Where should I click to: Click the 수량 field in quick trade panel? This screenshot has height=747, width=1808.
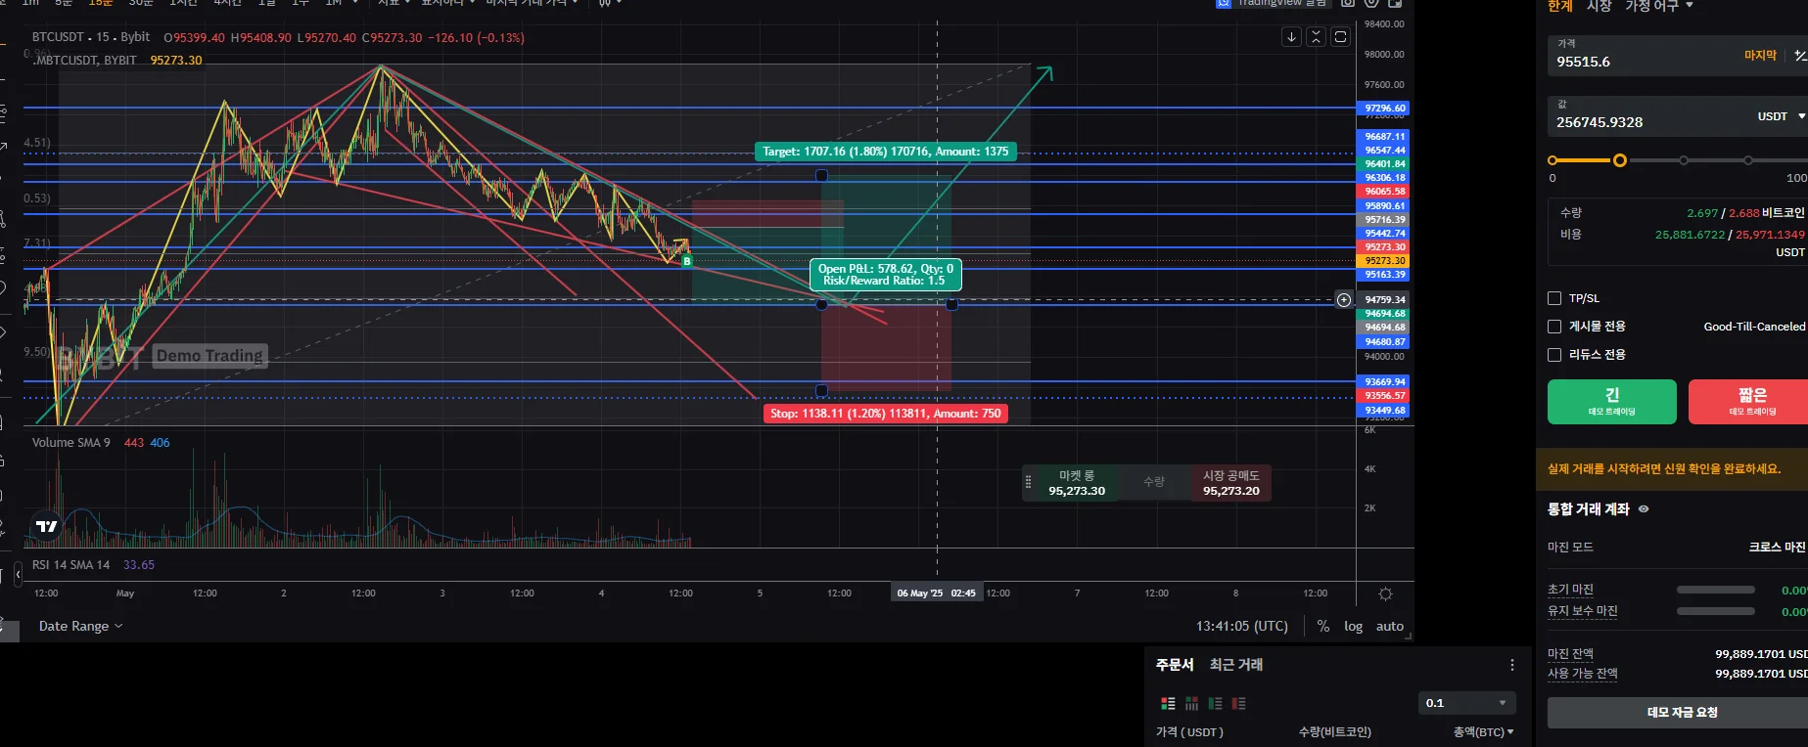(x=1154, y=483)
